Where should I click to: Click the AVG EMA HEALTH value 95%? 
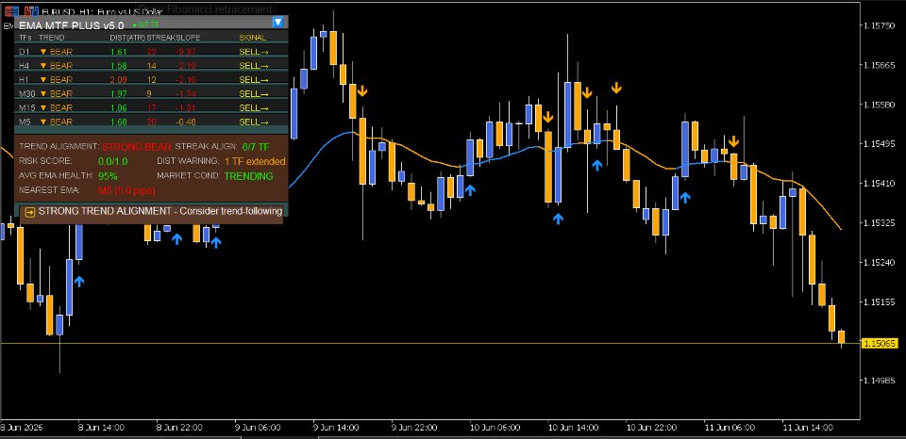(108, 176)
